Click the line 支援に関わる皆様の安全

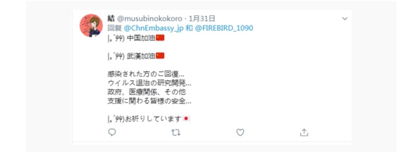[x=149, y=101]
